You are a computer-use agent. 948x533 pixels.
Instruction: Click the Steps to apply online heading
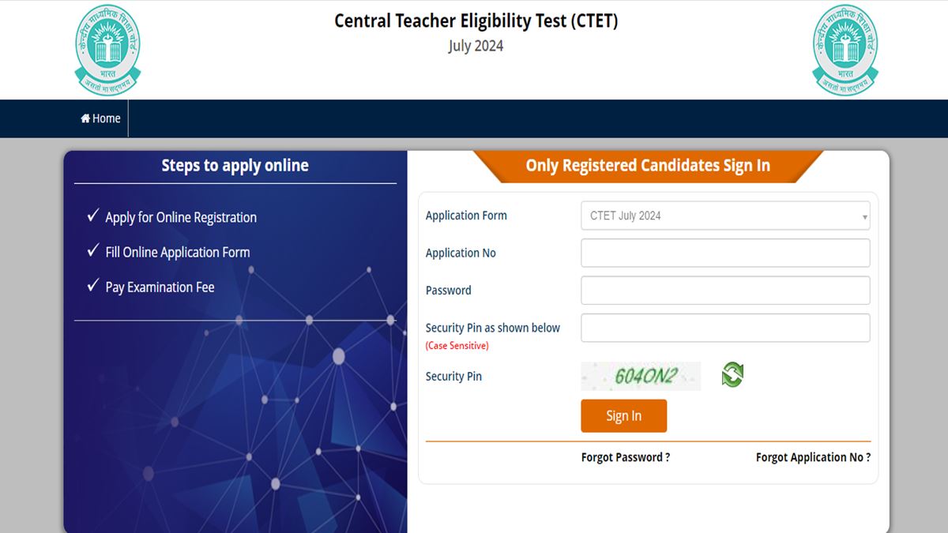tap(235, 165)
